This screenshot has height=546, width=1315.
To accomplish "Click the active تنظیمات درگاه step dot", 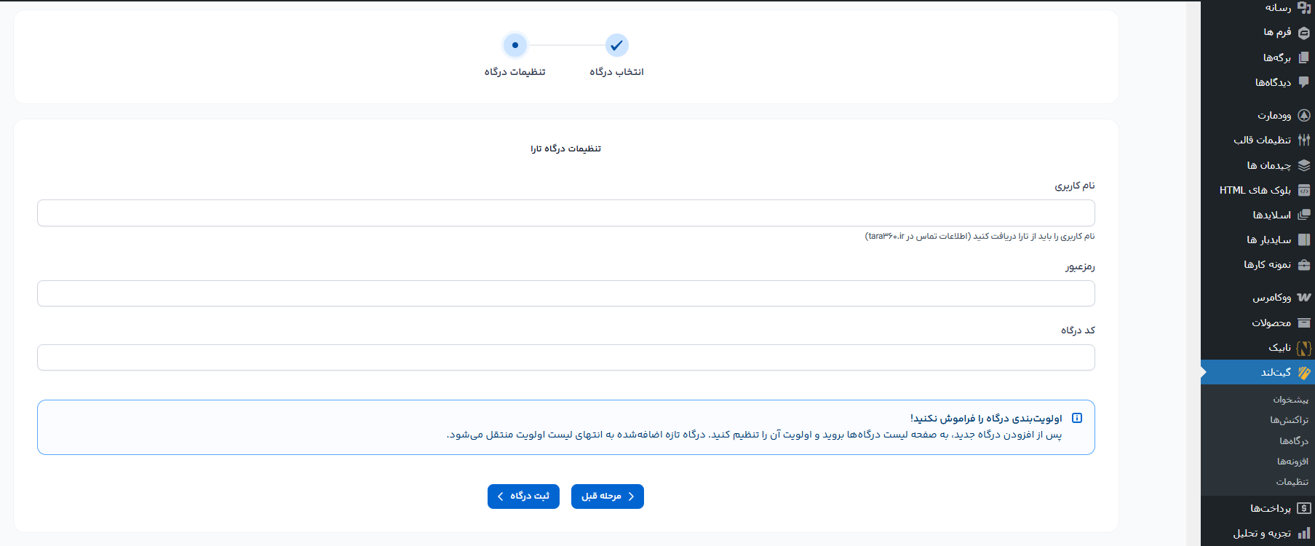I will point(515,45).
